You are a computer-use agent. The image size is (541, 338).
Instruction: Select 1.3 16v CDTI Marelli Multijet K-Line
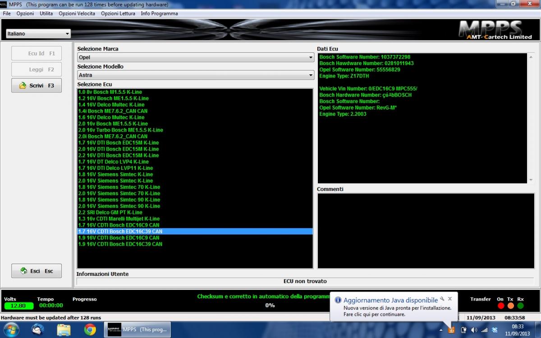[195, 219]
